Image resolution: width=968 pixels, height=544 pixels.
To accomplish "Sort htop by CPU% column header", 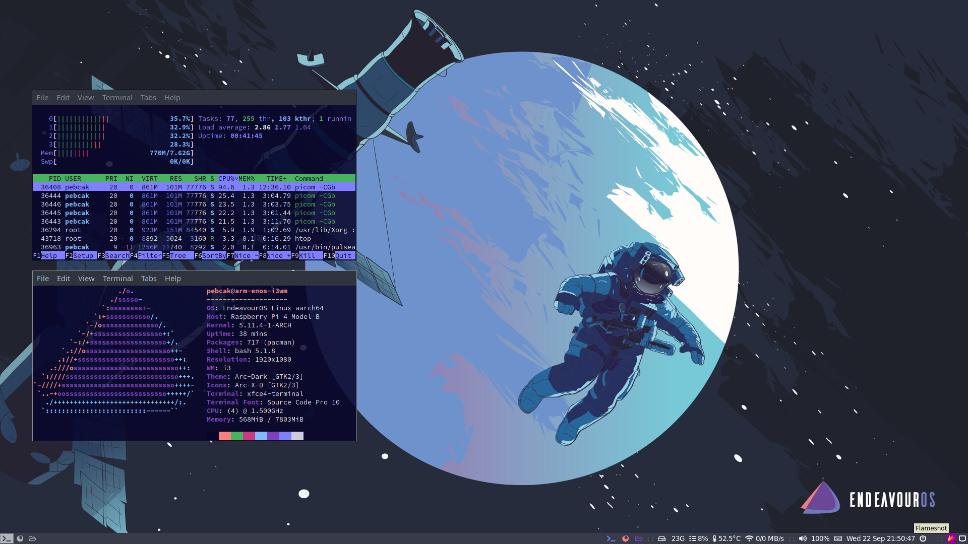I will pos(228,179).
